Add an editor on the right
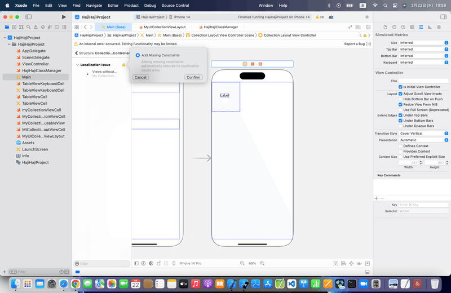The image size is (451, 293). (x=368, y=27)
